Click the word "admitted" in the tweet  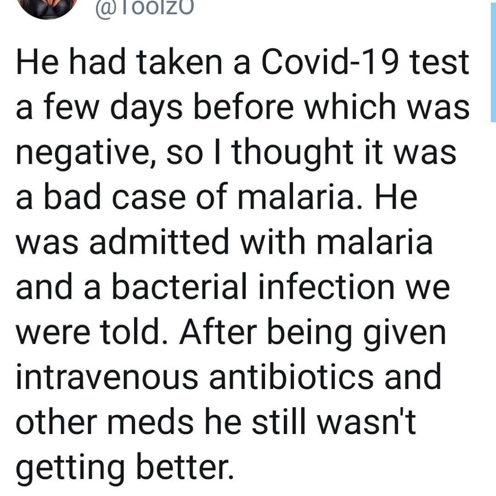tap(159, 242)
